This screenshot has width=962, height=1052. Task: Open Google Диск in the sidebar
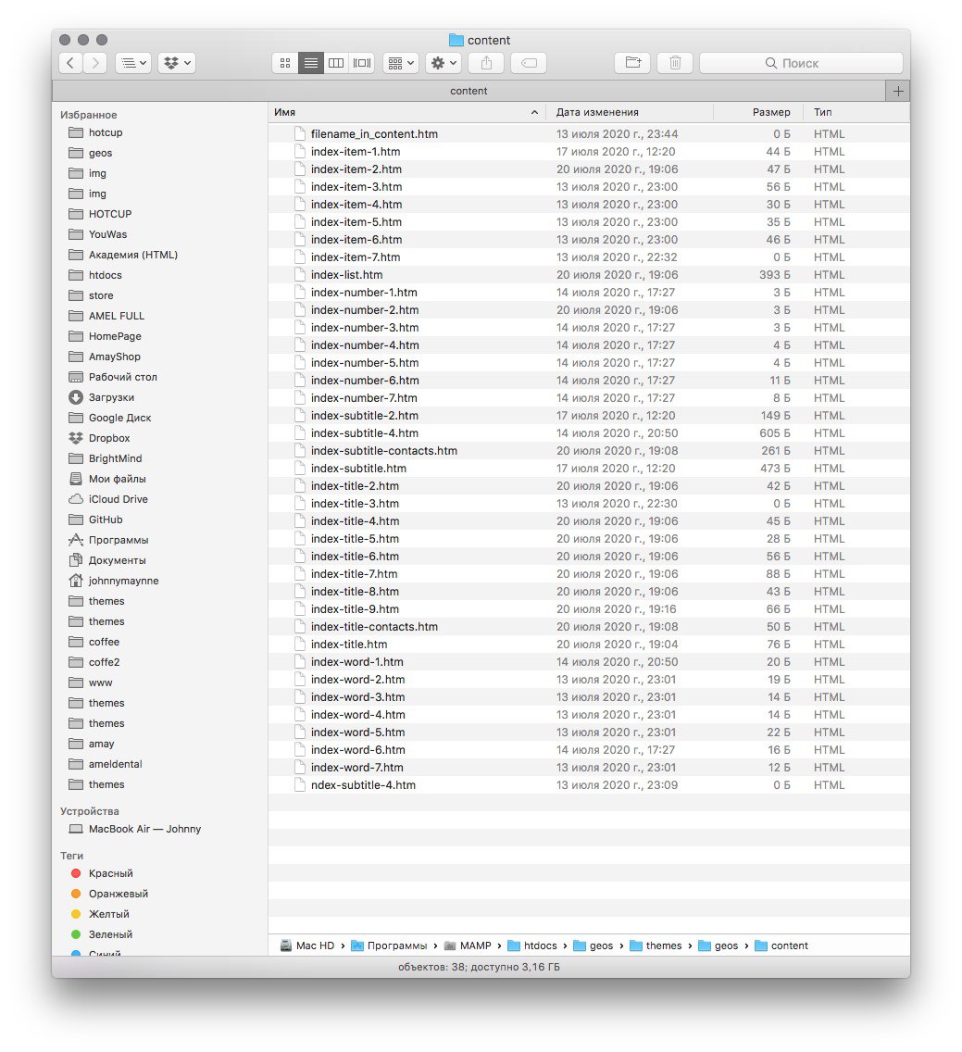(x=120, y=418)
